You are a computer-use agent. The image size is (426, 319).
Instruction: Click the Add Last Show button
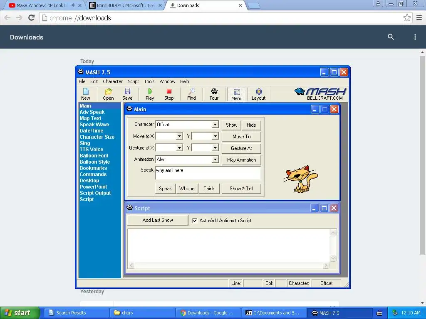[x=158, y=220]
